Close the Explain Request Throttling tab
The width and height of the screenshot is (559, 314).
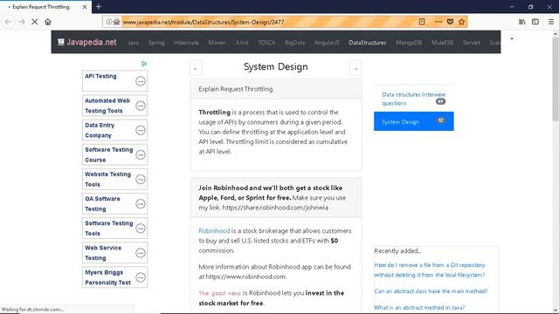[85, 7]
